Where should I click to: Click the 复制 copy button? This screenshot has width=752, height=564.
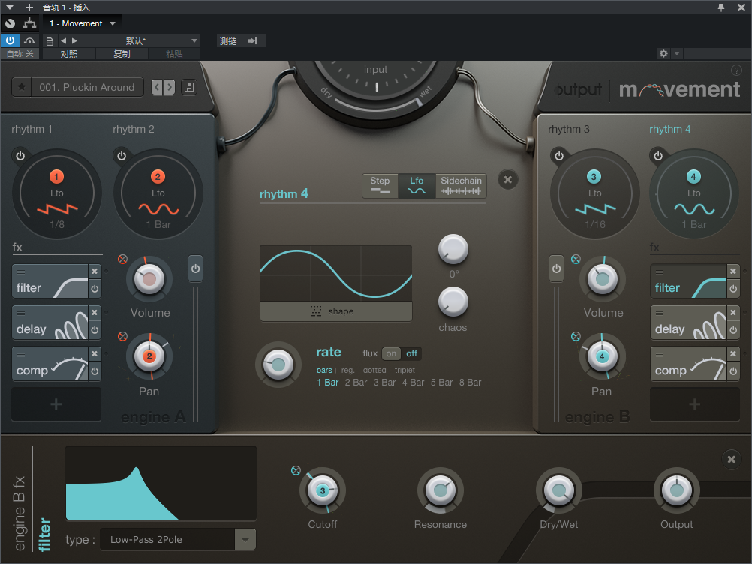[x=122, y=54]
